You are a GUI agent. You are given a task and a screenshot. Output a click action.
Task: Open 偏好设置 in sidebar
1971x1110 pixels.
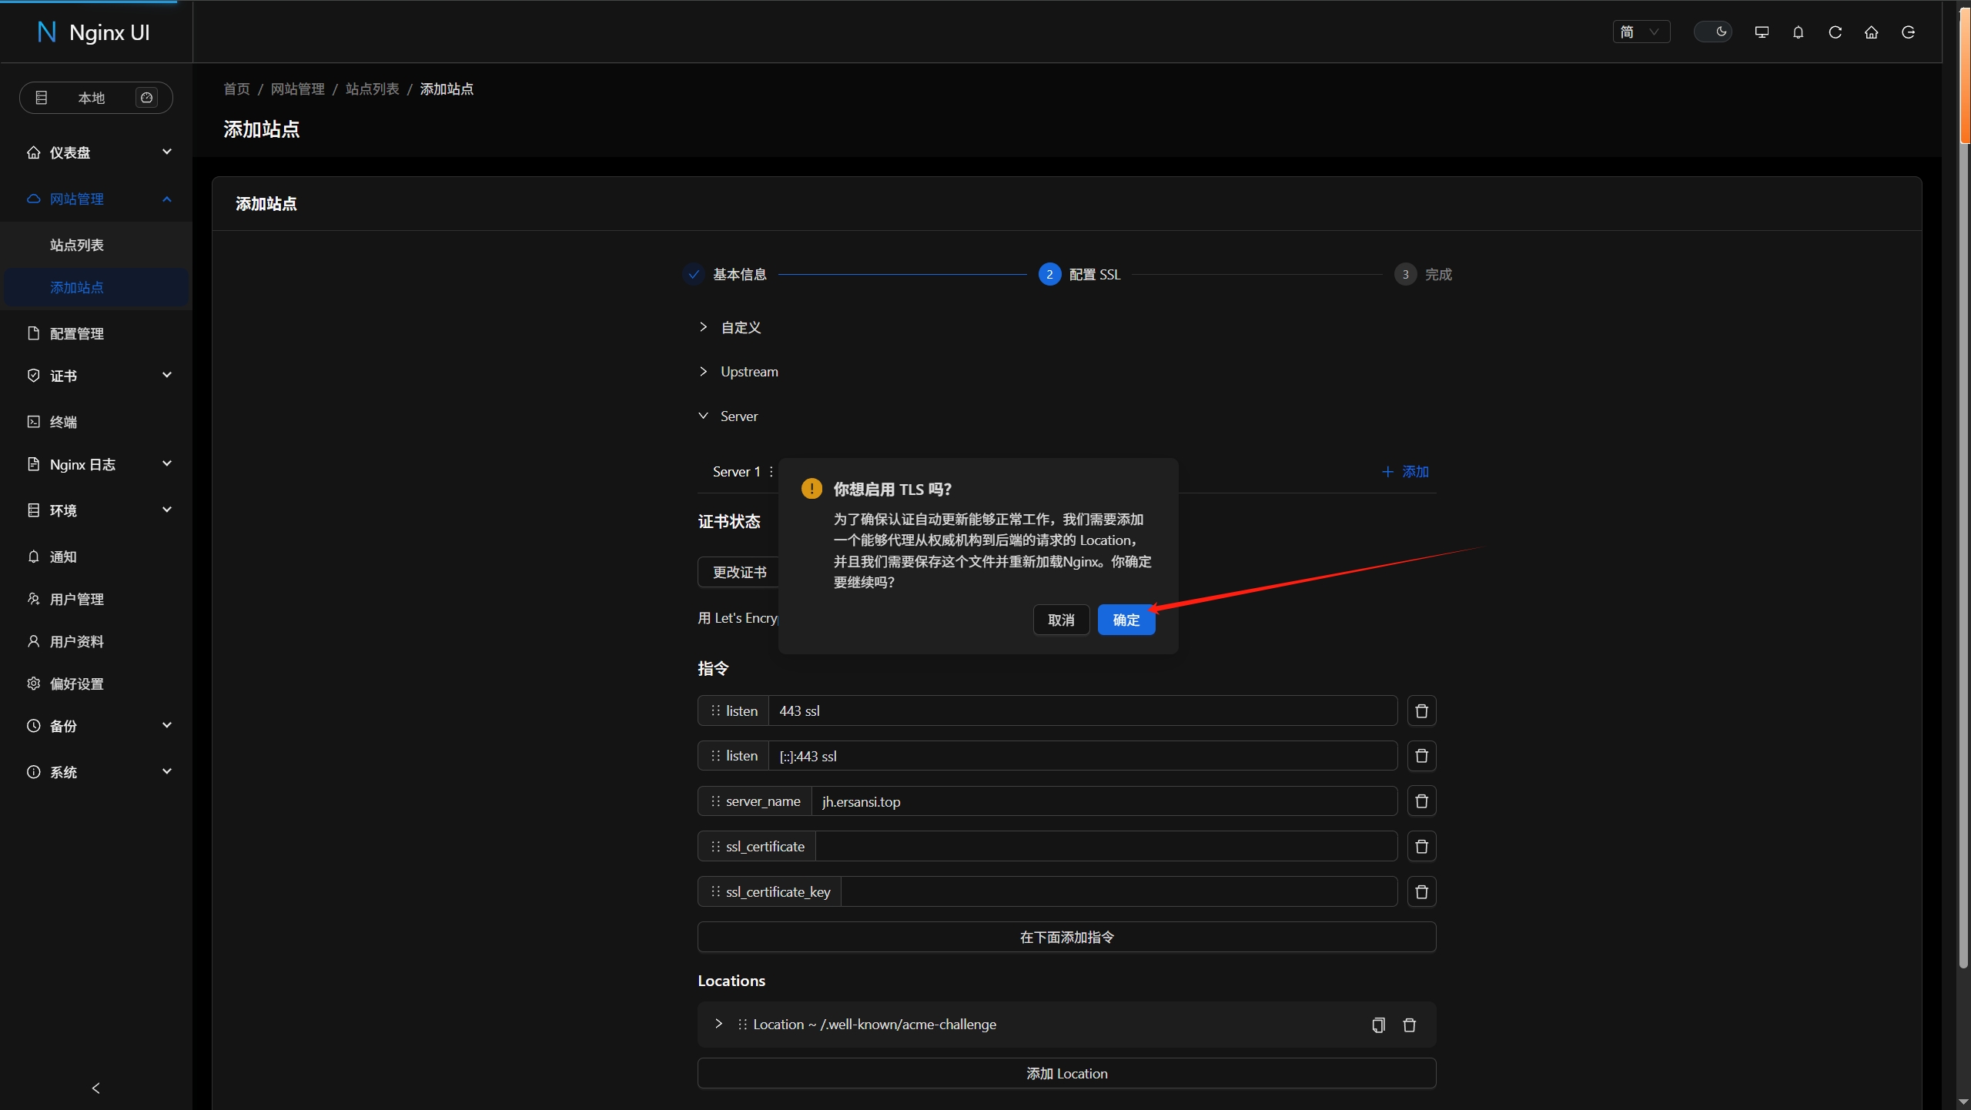[x=96, y=684]
